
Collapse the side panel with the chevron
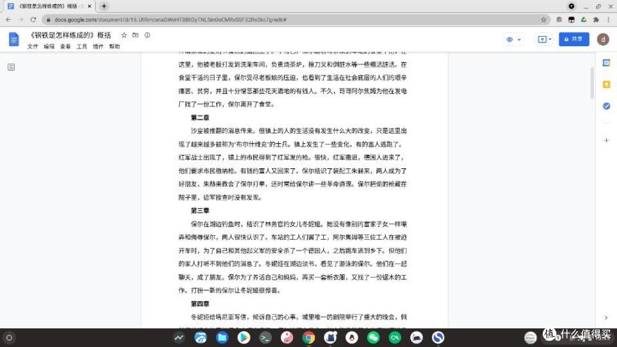click(606, 317)
